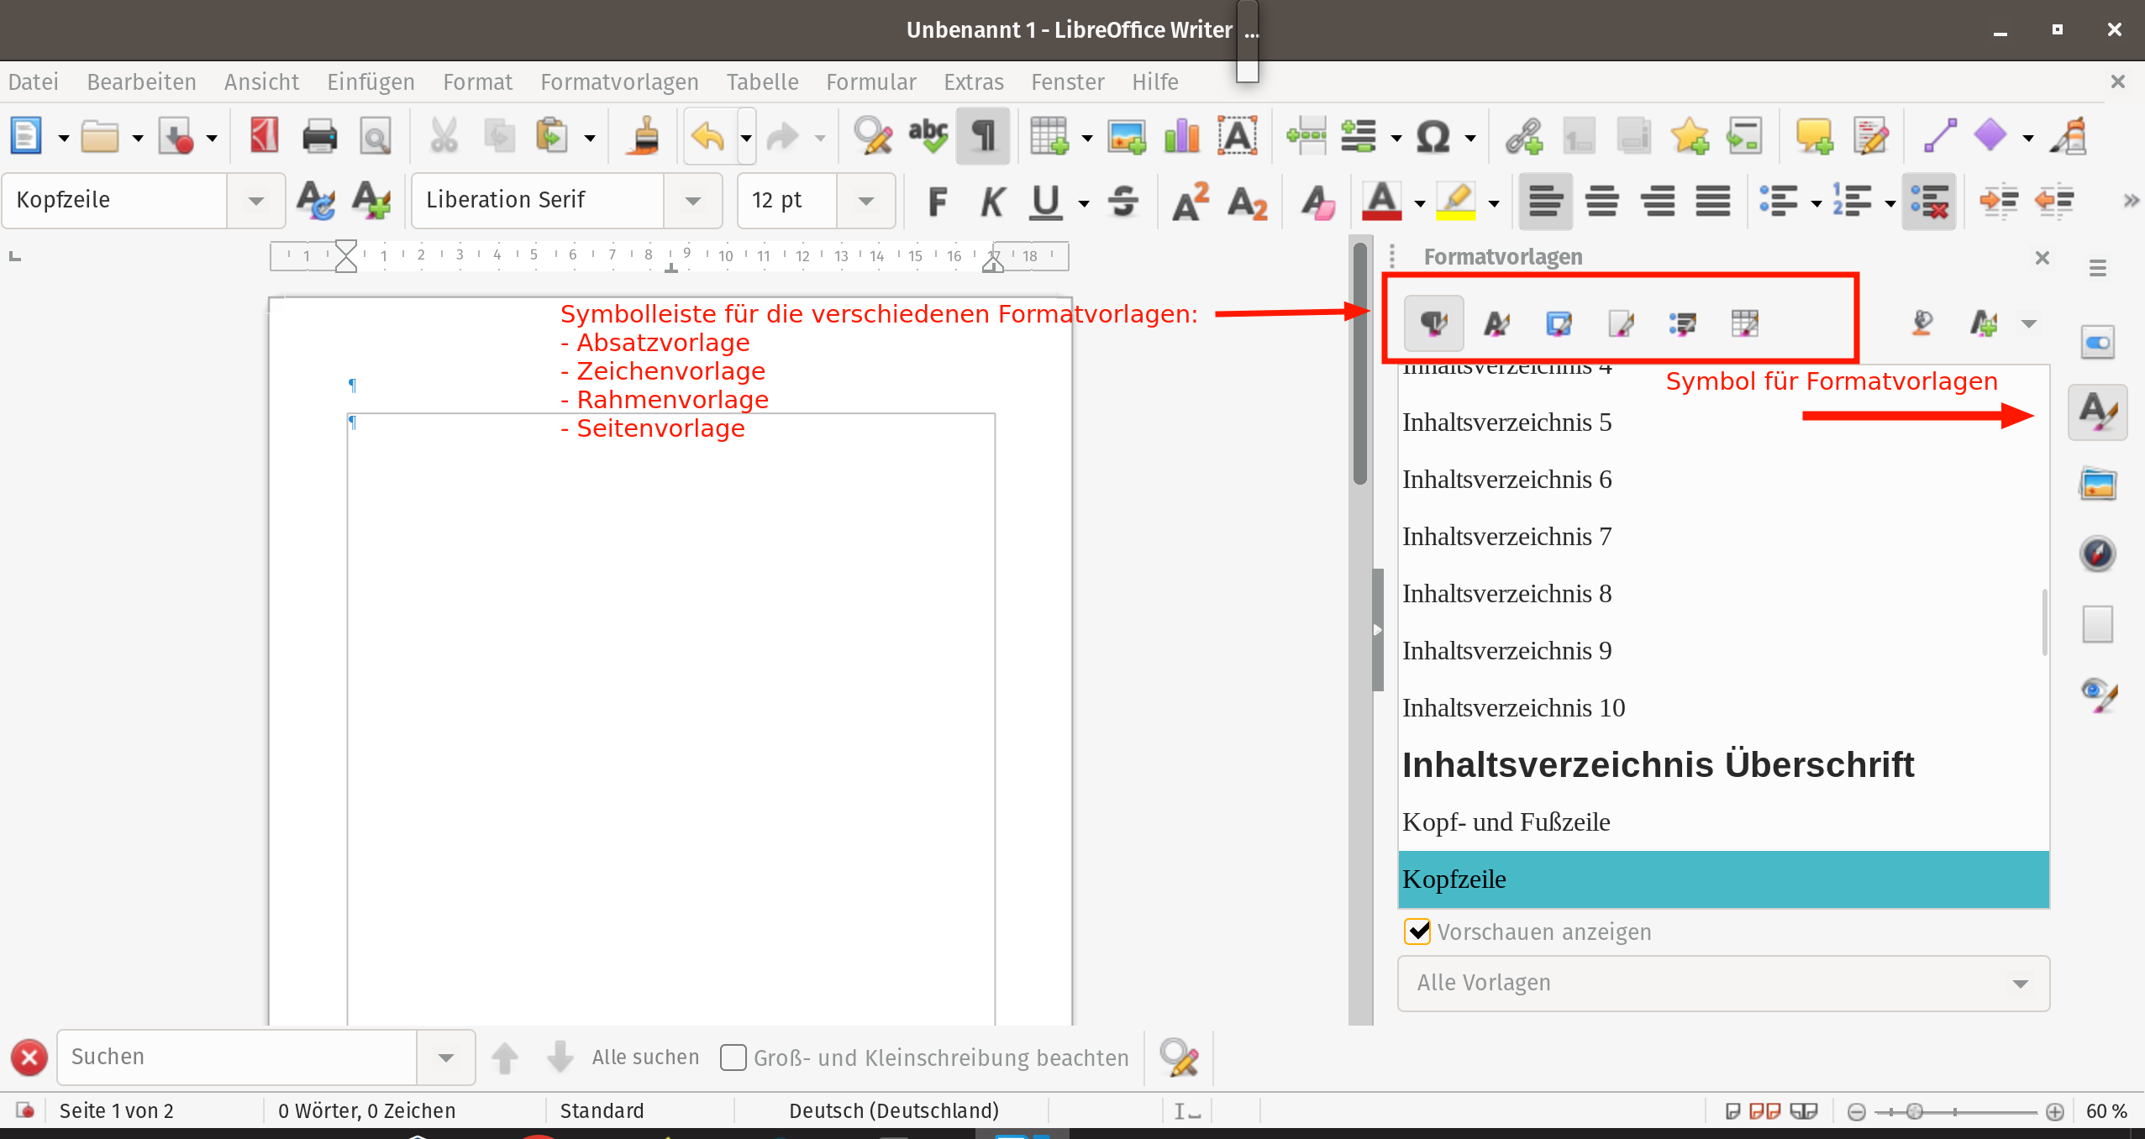This screenshot has width=2145, height=1139.
Task: Select Page Styles in the Formatvorlagen toolbar
Action: 1621,323
